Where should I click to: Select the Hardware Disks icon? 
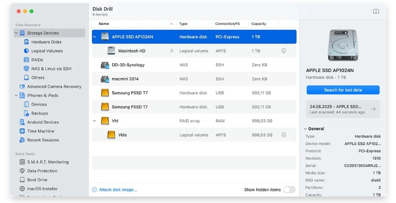[x=26, y=42]
